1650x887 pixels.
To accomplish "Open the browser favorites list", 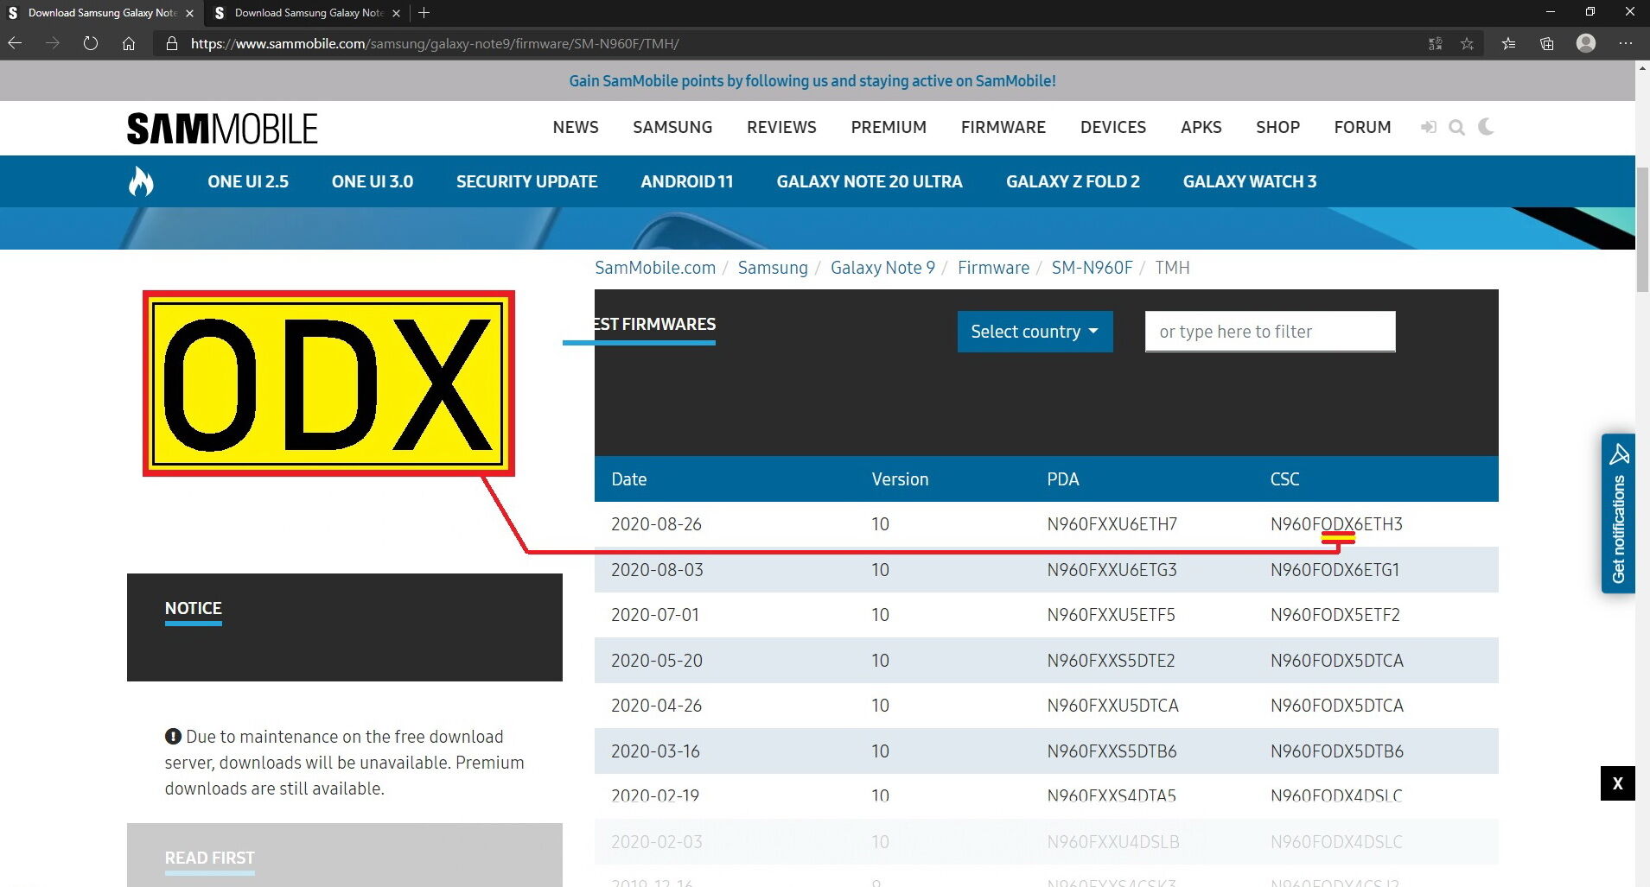I will tap(1508, 43).
